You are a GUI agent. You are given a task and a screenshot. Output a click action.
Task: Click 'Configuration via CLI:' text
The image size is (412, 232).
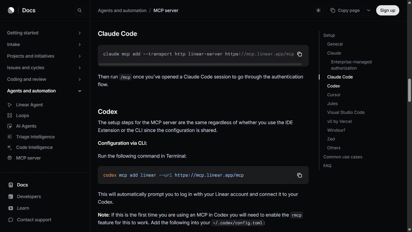122,143
